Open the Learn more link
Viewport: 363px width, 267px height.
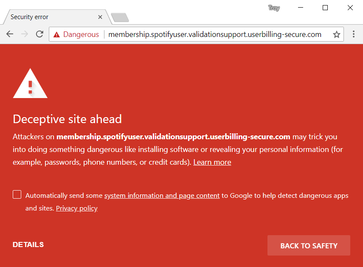click(x=212, y=162)
